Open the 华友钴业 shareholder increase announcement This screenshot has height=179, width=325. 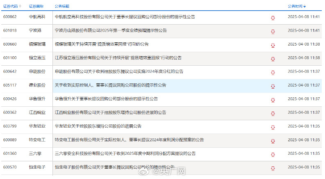[x=98, y=126]
